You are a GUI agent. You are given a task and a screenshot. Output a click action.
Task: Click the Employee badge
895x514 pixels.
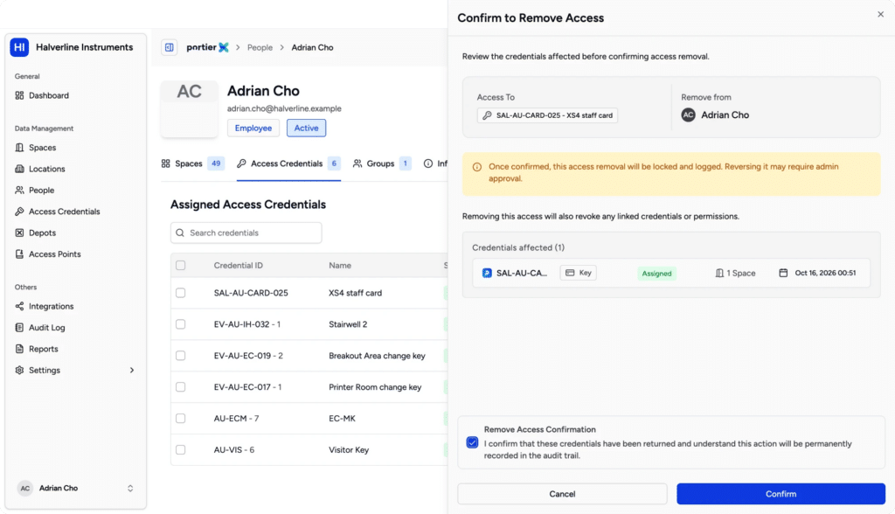pos(253,128)
